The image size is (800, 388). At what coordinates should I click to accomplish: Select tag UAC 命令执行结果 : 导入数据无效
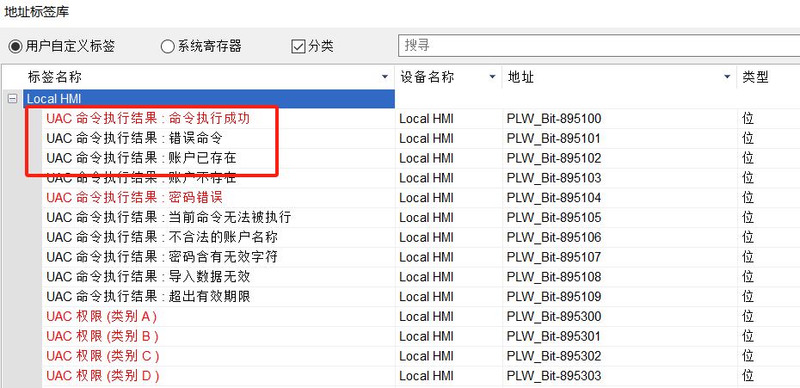(x=148, y=277)
